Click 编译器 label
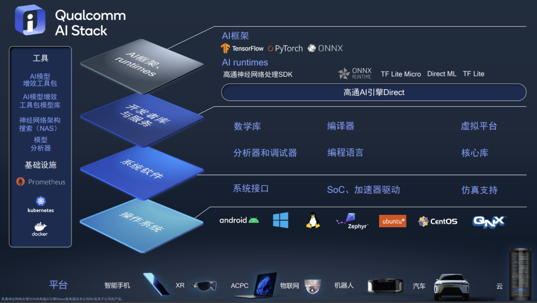The image size is (537, 303). [x=340, y=126]
